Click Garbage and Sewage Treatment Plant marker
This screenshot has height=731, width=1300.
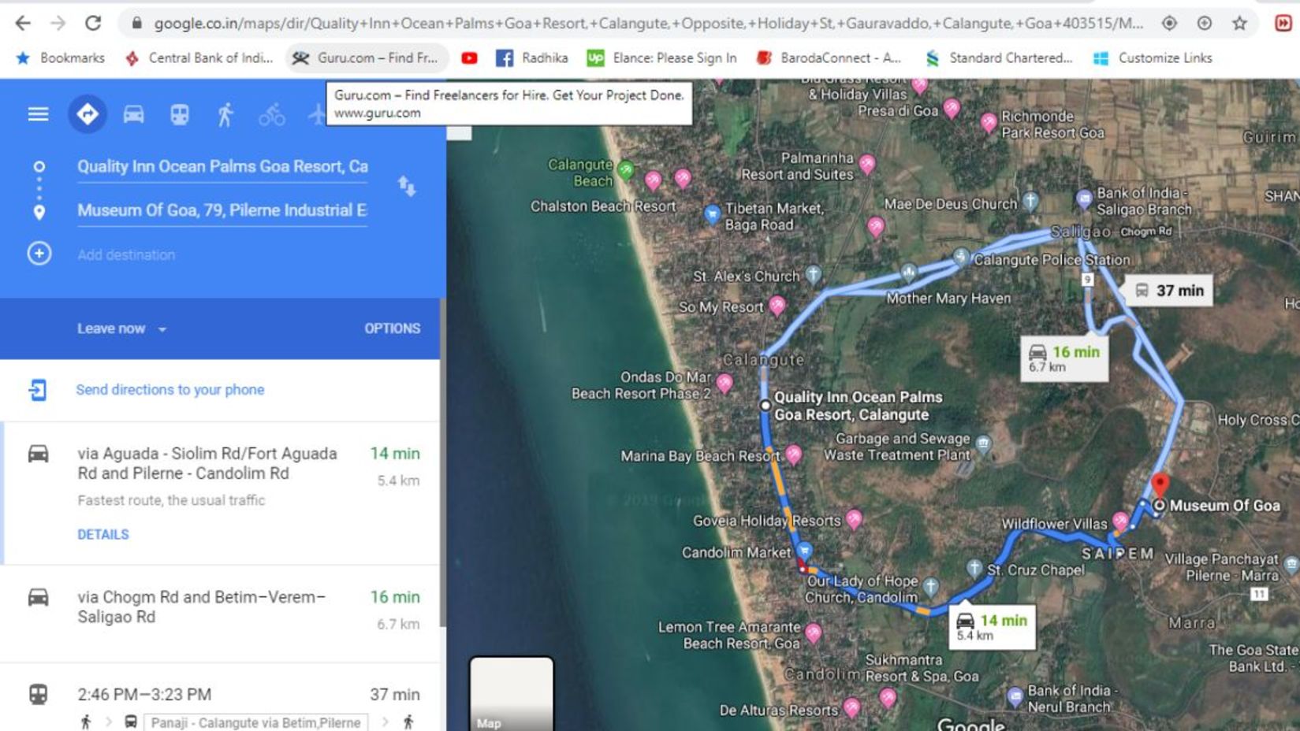(x=983, y=443)
